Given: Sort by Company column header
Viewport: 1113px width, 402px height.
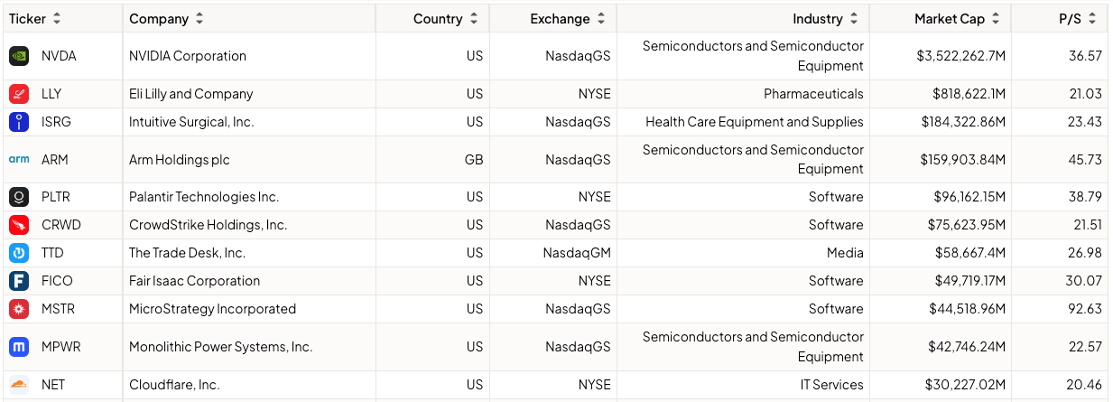Looking at the screenshot, I should [199, 19].
